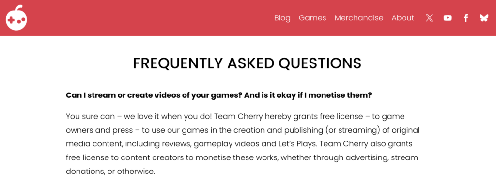Open the YouTube channel icon
The image size is (496, 188).
[x=447, y=18]
